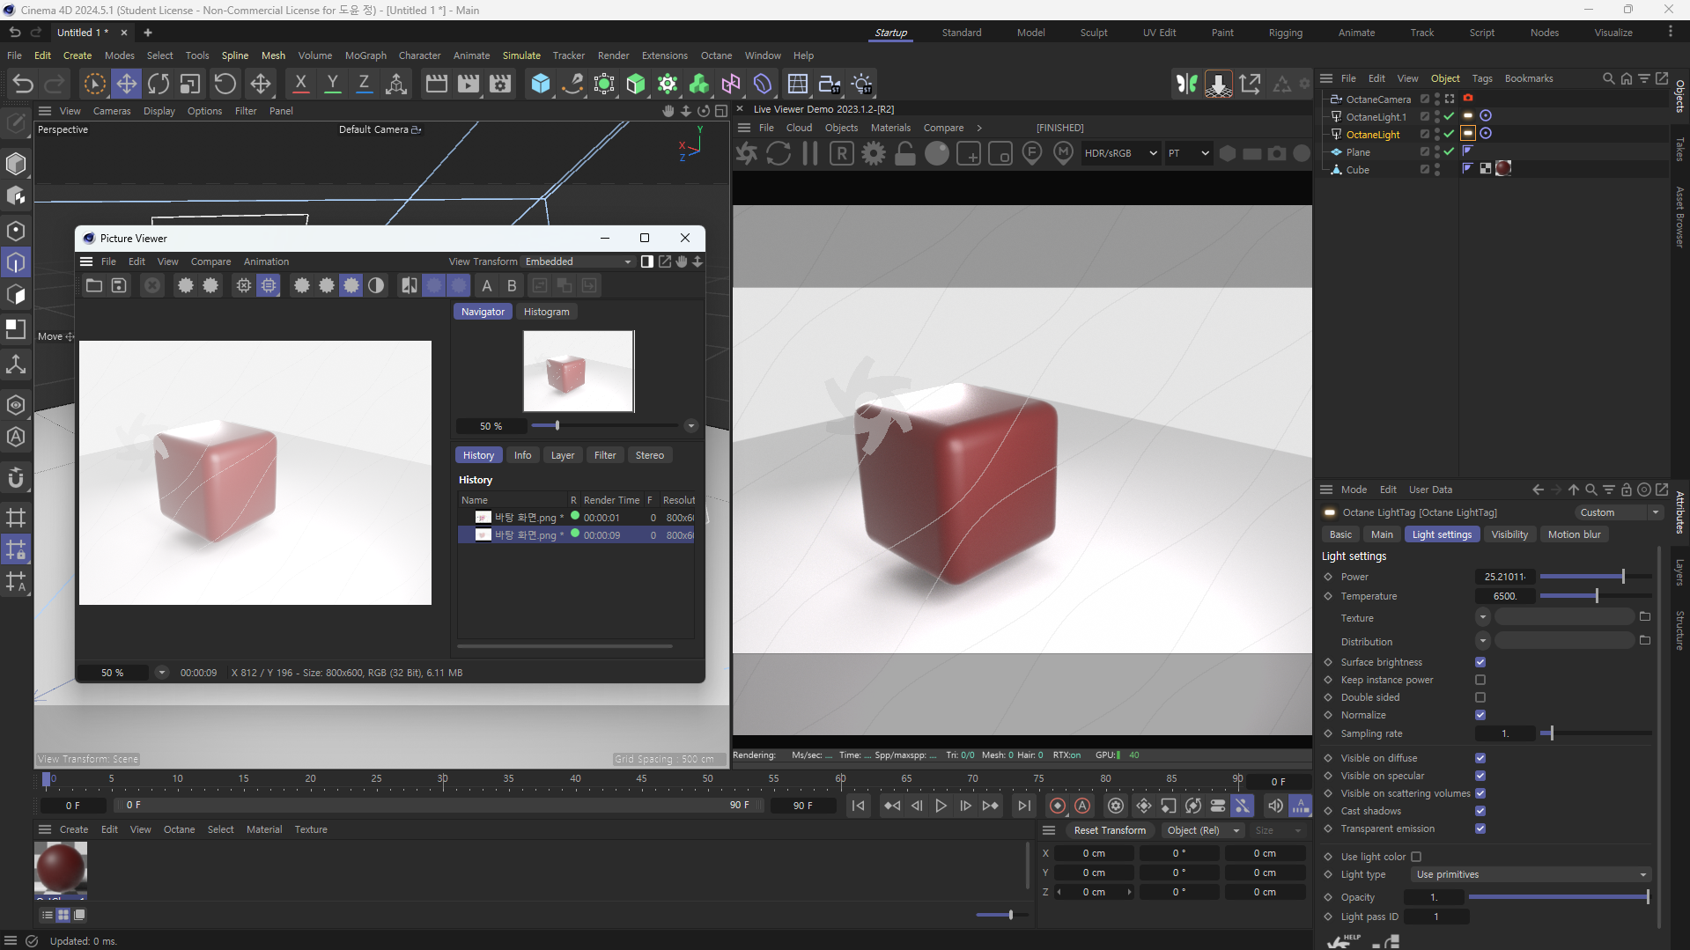This screenshot has height=950, width=1690.
Task: Open Compare menu in Picture Viewer
Action: pyautogui.click(x=210, y=261)
